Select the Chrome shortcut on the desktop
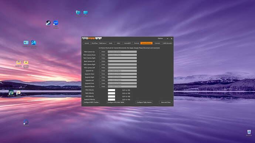The width and height of the screenshot is (255, 143). point(18,93)
